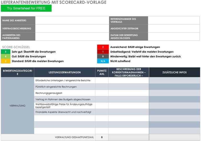Click the blue N/A swatch
Screen dimensions: 201x141
coord(103,61)
